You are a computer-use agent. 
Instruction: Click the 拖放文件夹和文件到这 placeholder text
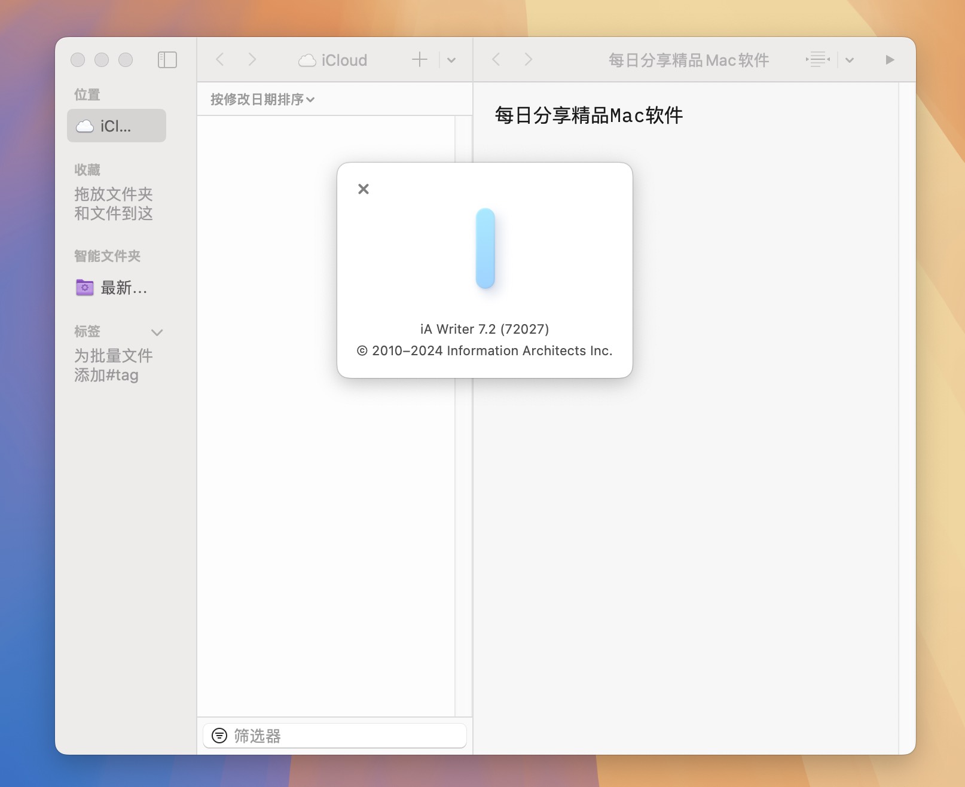pos(114,204)
